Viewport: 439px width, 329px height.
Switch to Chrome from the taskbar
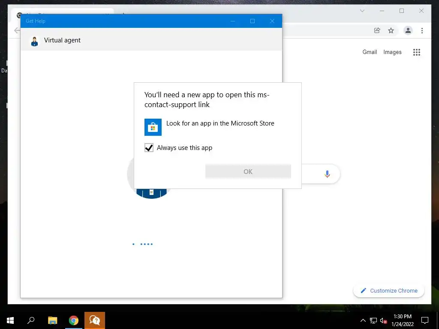point(74,320)
